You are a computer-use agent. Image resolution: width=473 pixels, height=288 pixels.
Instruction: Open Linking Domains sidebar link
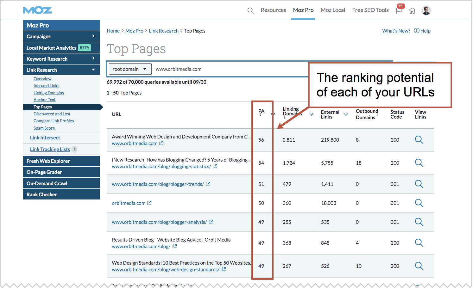(49, 93)
